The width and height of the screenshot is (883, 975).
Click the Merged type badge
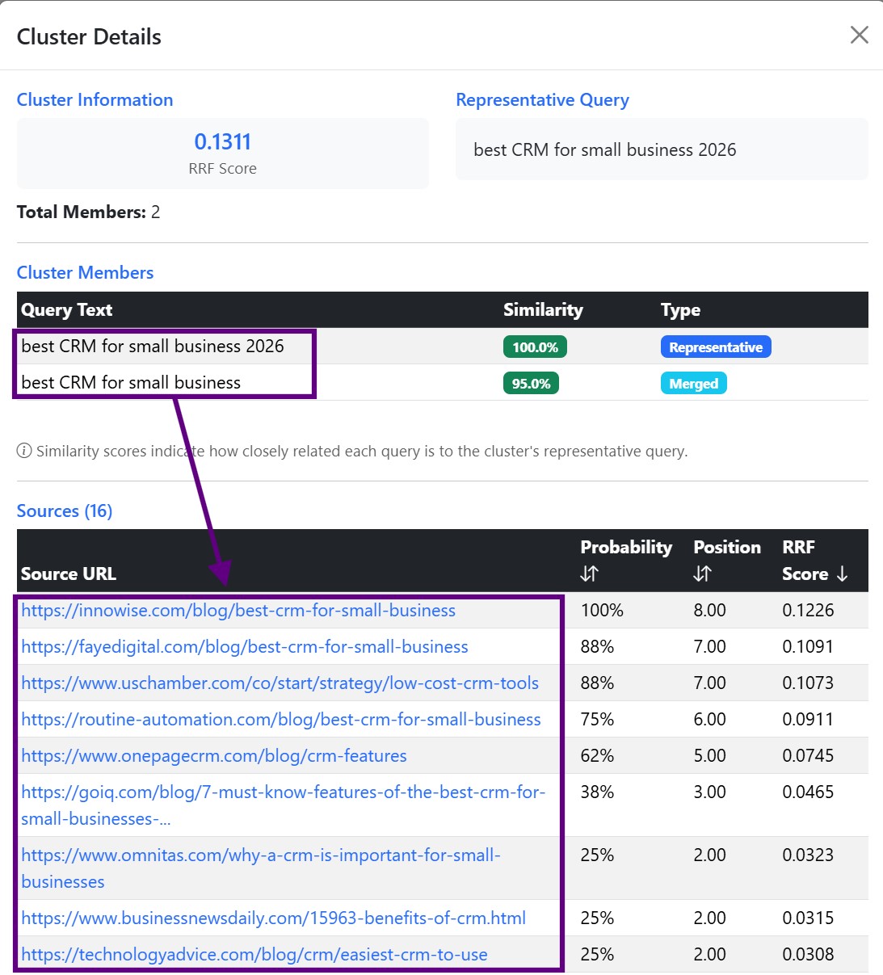[x=693, y=384]
